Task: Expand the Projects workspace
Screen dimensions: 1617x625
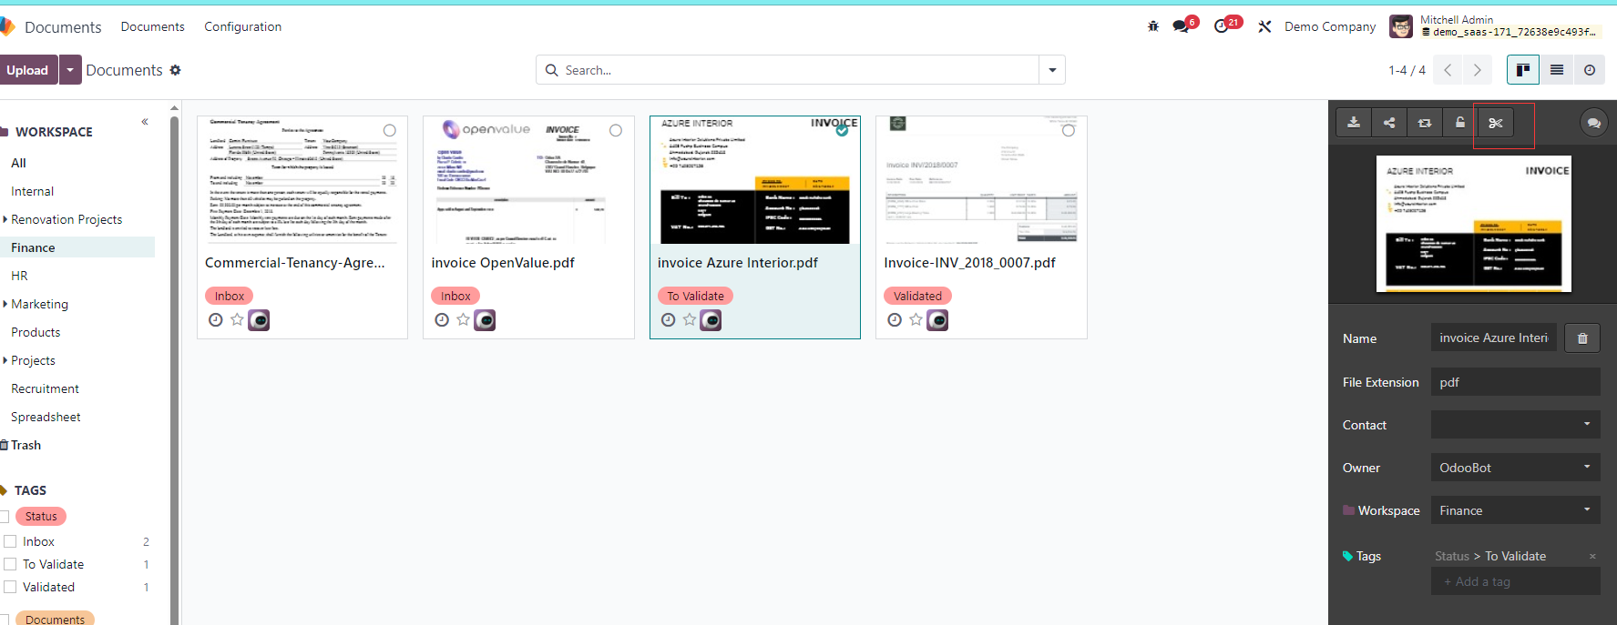Action: tap(5, 360)
